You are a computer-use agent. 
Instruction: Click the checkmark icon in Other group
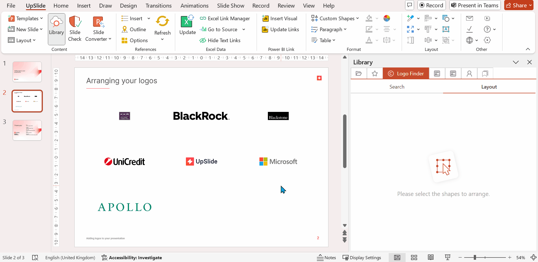coord(470,29)
